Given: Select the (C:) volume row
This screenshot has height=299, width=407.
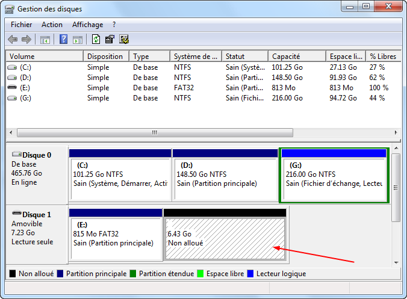Looking at the screenshot, I should point(203,67).
